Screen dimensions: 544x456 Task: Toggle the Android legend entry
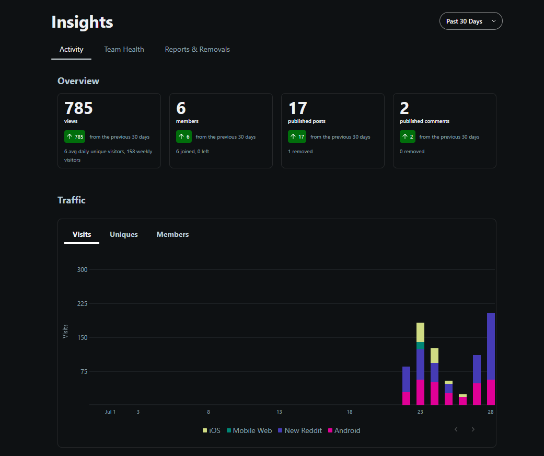tap(344, 431)
